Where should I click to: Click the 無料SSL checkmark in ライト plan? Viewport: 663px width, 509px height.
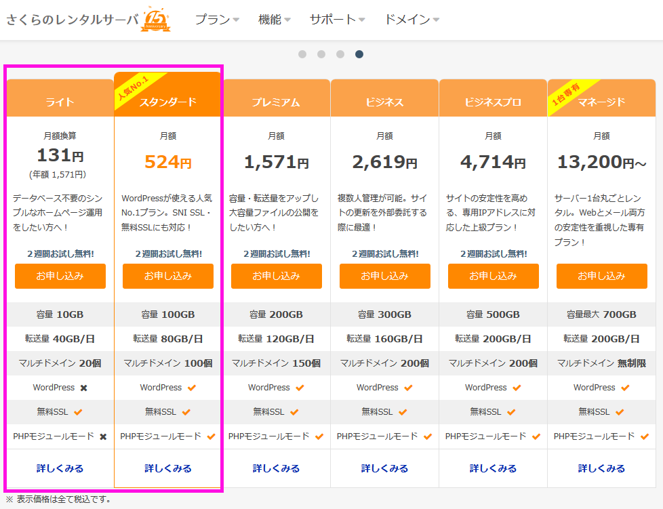pos(78,412)
